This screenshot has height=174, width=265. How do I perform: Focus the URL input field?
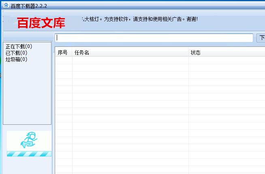click(x=154, y=38)
